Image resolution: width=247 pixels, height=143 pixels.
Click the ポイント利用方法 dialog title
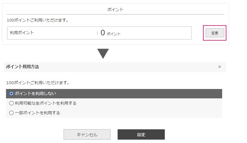[23, 67]
